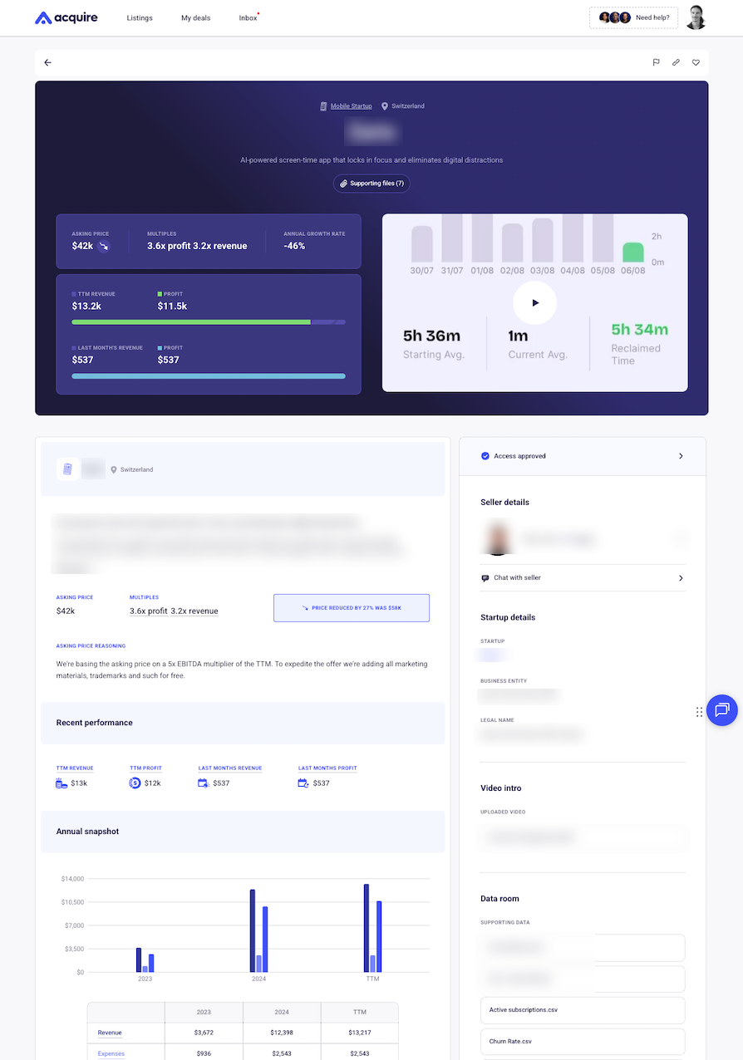Open Churn Rate.csv in the Data room

[x=583, y=1042]
